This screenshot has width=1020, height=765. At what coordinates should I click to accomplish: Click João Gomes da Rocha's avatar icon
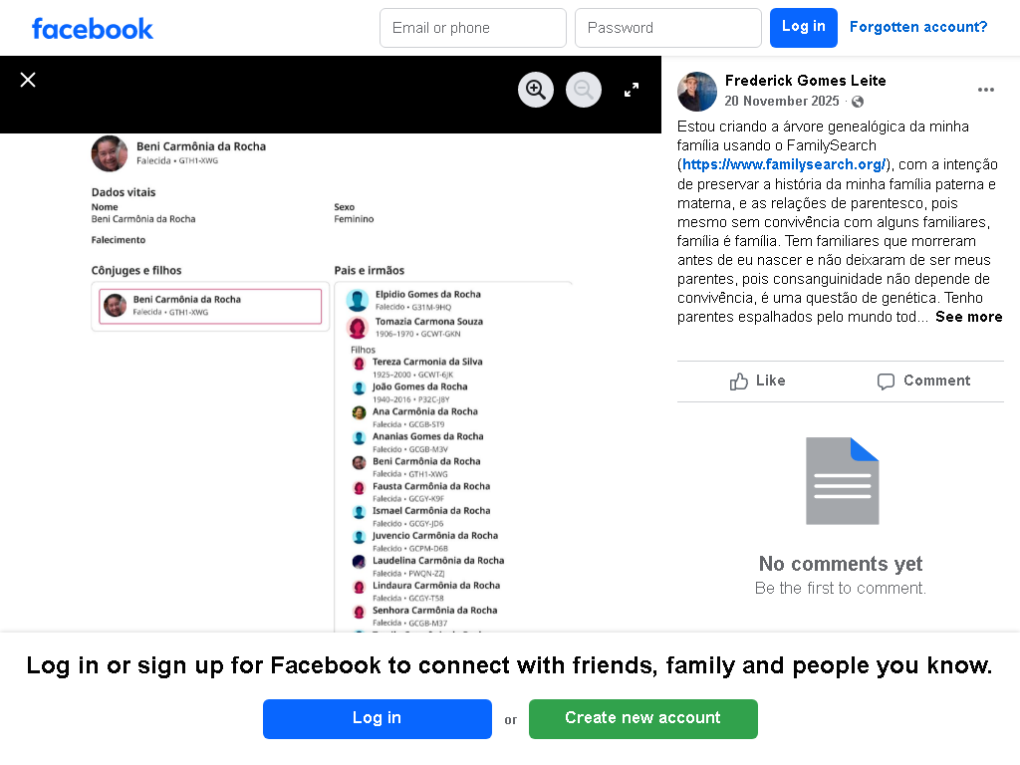(359, 388)
